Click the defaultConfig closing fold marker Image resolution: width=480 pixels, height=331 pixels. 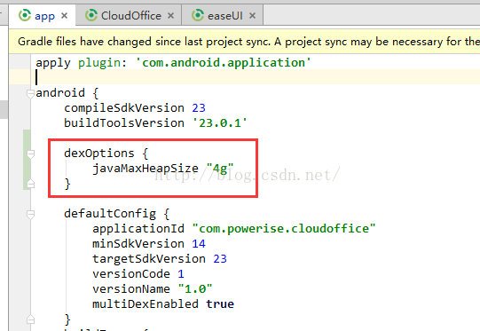(30, 319)
